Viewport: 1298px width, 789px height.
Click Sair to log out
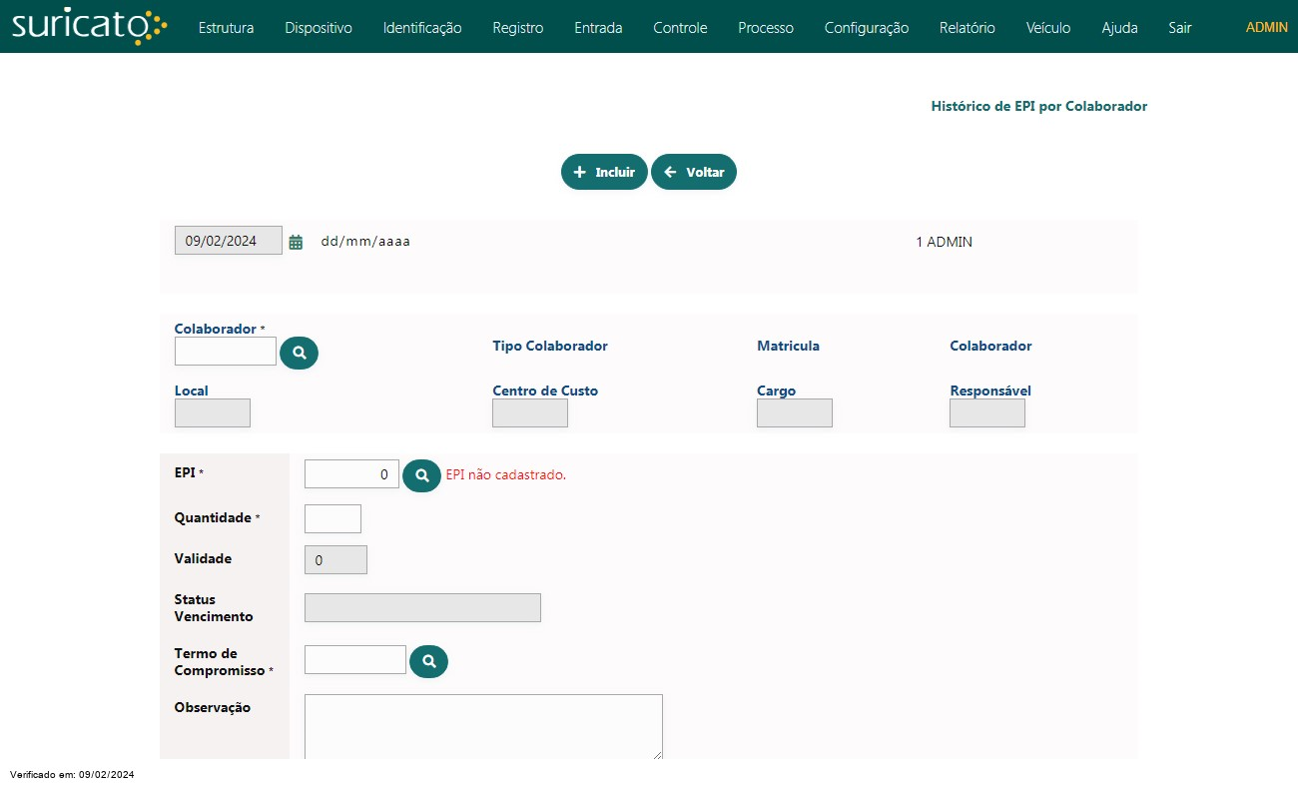[1180, 28]
